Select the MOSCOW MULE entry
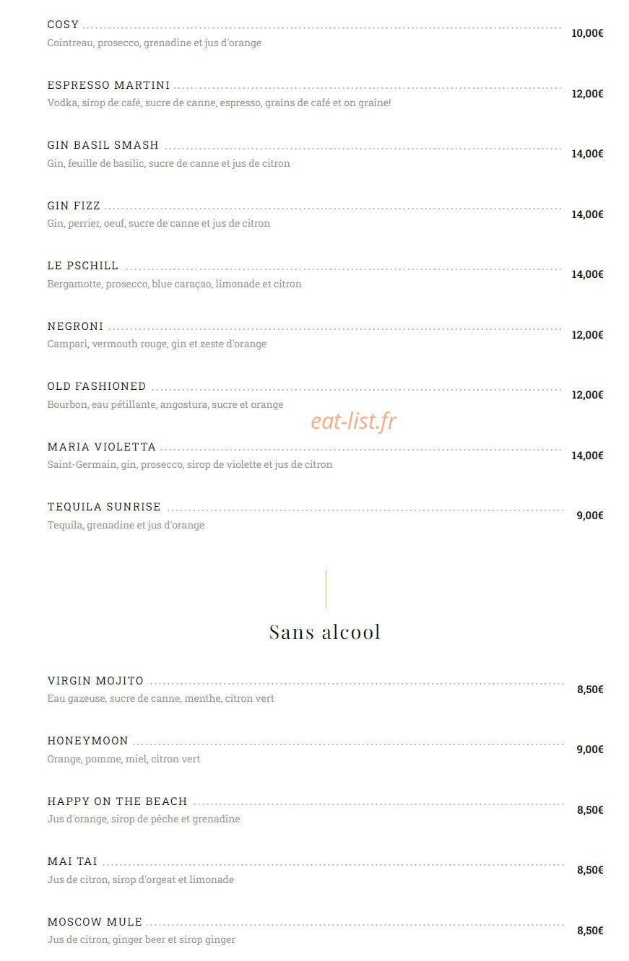Image resolution: width=629 pixels, height=961 pixels. pyautogui.click(x=95, y=922)
